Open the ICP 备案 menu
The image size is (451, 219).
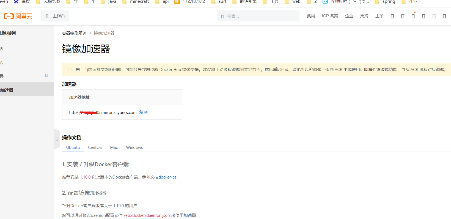(x=330, y=16)
